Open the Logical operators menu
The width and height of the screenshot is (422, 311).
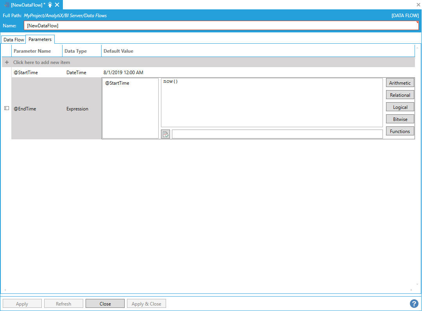(400, 107)
